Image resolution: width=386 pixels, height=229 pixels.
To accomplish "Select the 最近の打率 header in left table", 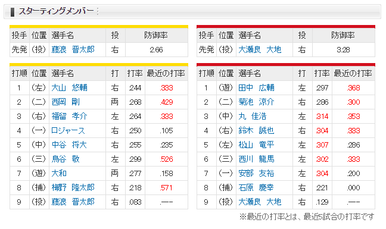I will tap(166, 73).
